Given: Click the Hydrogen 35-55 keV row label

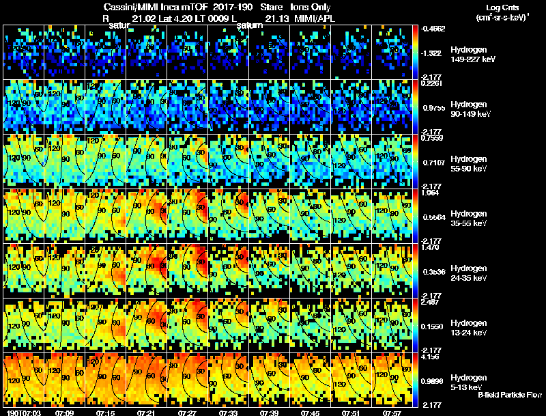Looking at the screenshot, I should click(x=469, y=219).
